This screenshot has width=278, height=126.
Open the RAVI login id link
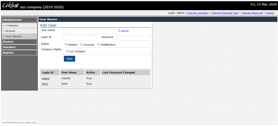[x=45, y=84]
